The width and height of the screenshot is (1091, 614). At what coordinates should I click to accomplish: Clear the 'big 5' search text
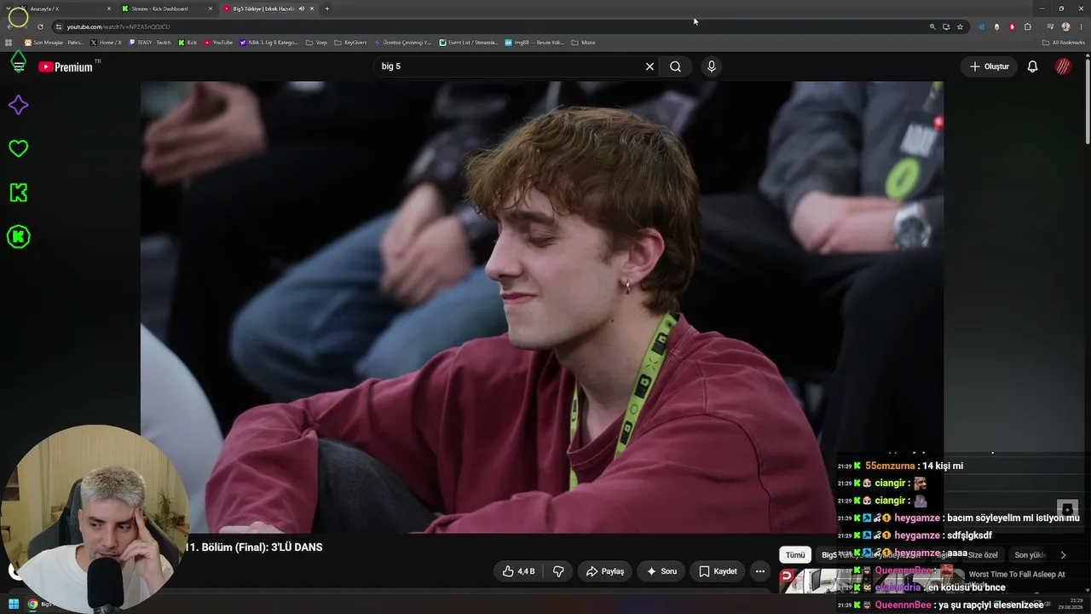649,67
